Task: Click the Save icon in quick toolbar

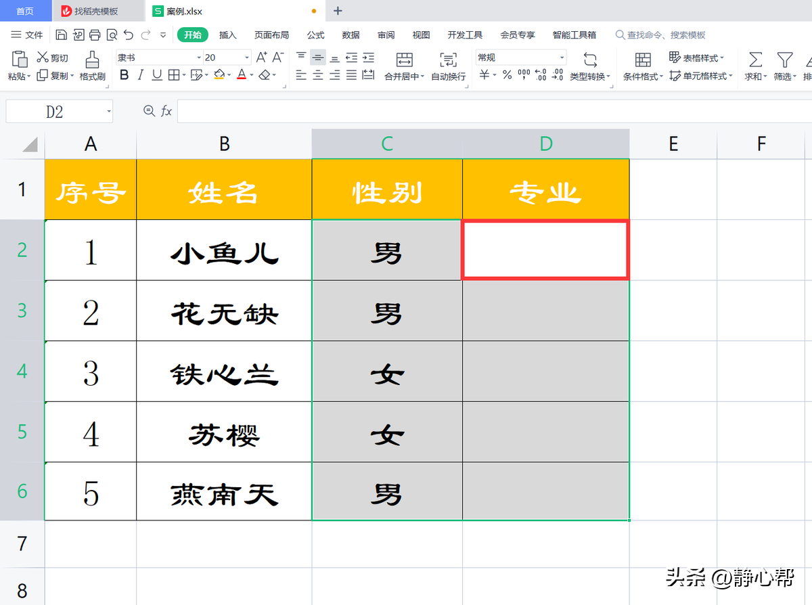Action: click(62, 35)
